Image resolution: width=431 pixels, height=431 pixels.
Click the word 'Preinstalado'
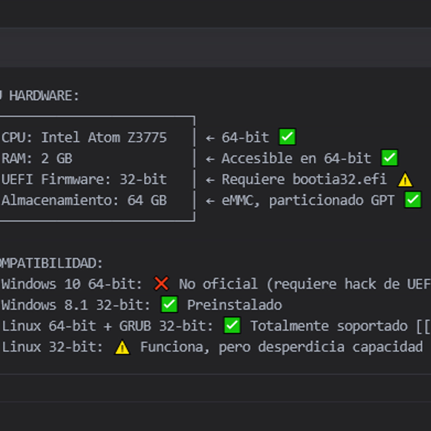tap(235, 305)
